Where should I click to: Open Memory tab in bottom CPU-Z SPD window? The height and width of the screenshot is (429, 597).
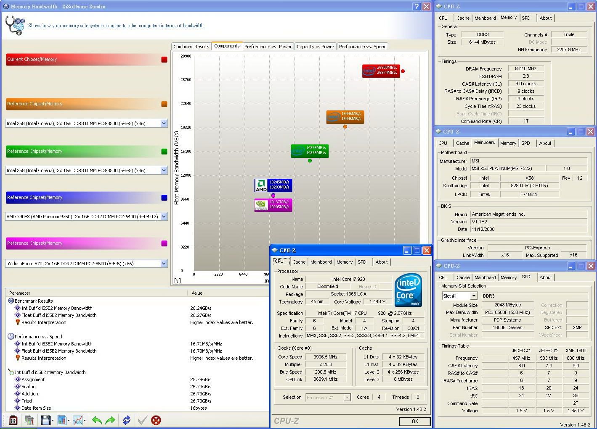509,277
